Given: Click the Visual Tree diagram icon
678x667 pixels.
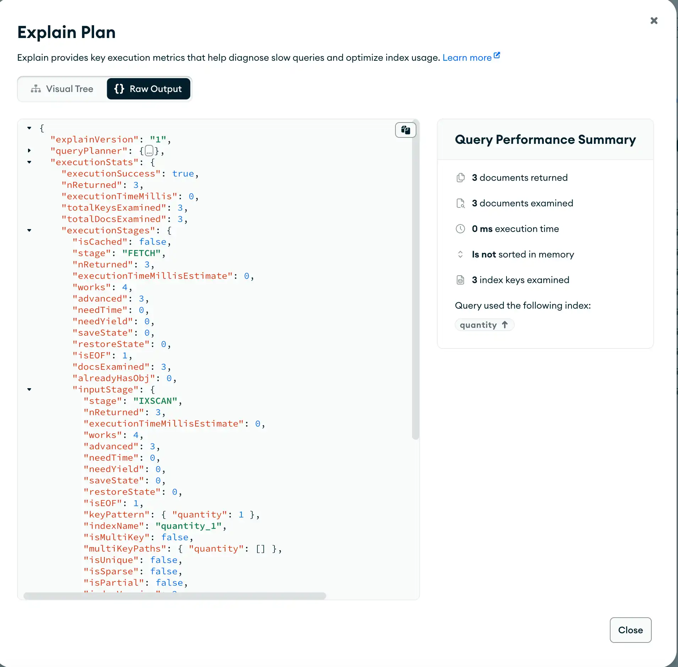Looking at the screenshot, I should pos(36,89).
